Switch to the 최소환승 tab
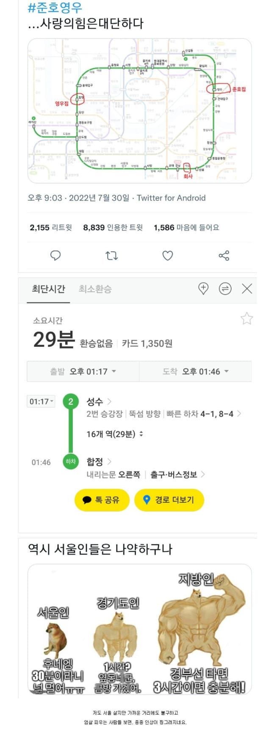Image resolution: width=271 pixels, height=732 pixels. [x=95, y=289]
